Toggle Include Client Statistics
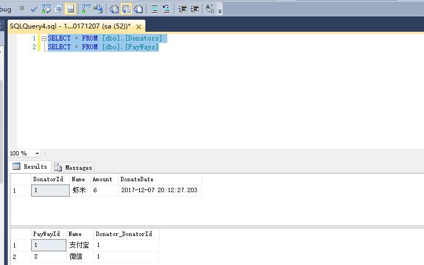 click(x=98, y=9)
